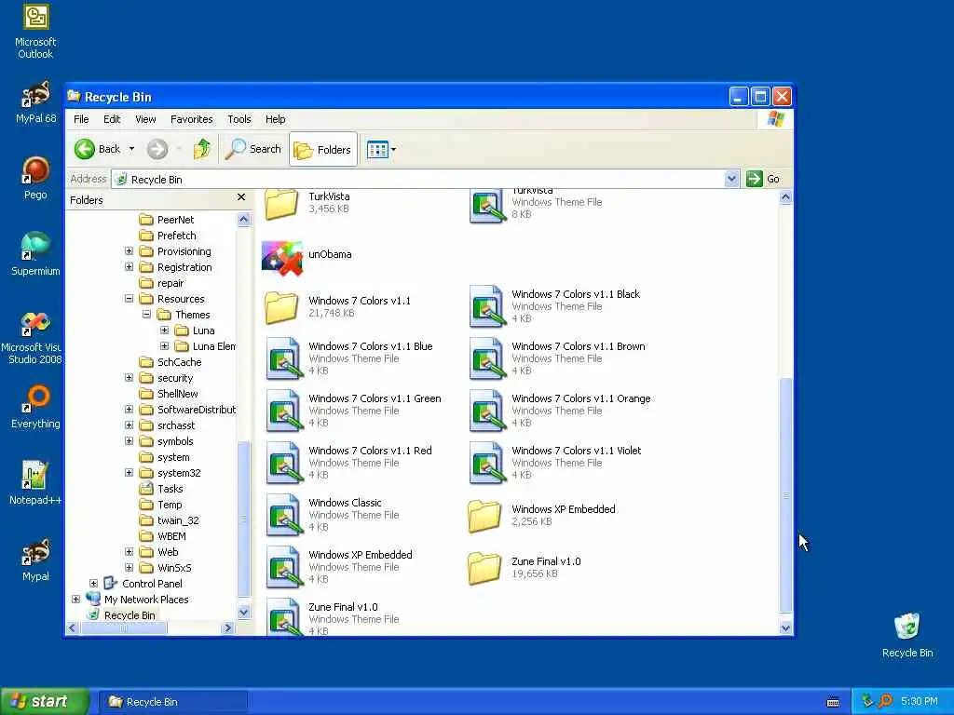This screenshot has width=954, height=715.
Task: Toggle the Folders pane button
Action: (322, 150)
